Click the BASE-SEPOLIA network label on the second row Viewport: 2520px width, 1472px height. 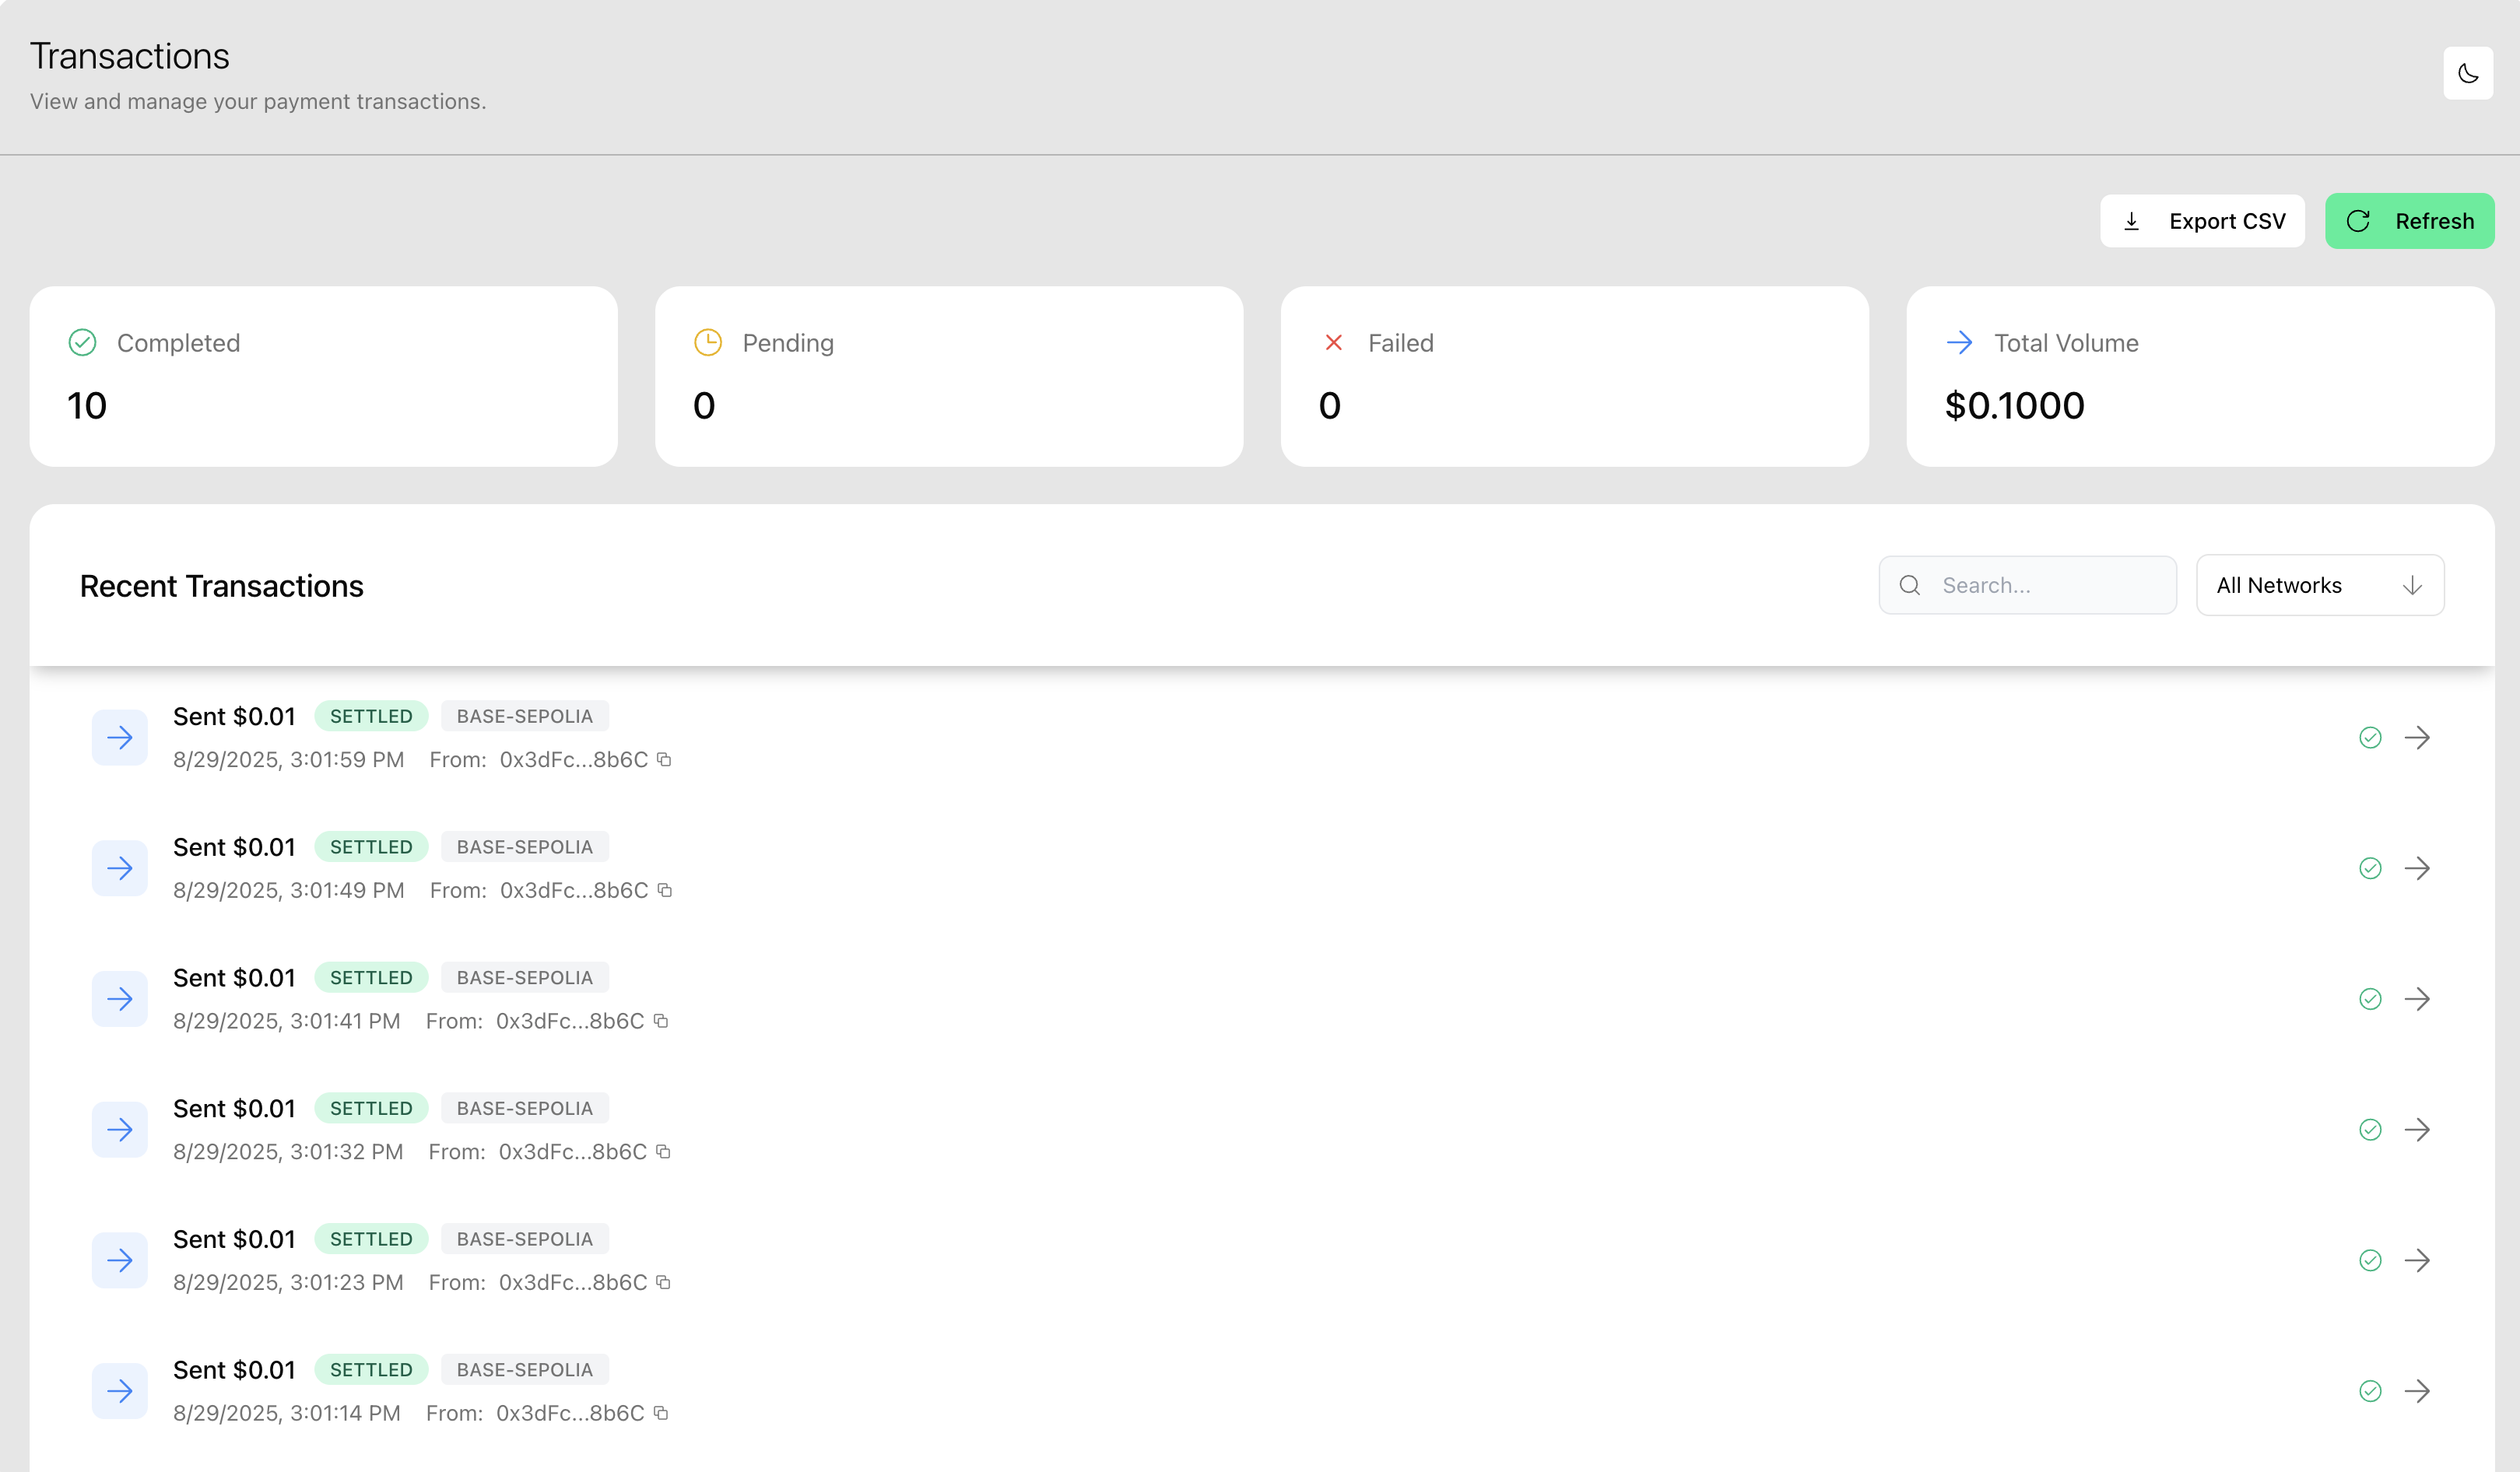click(x=524, y=846)
